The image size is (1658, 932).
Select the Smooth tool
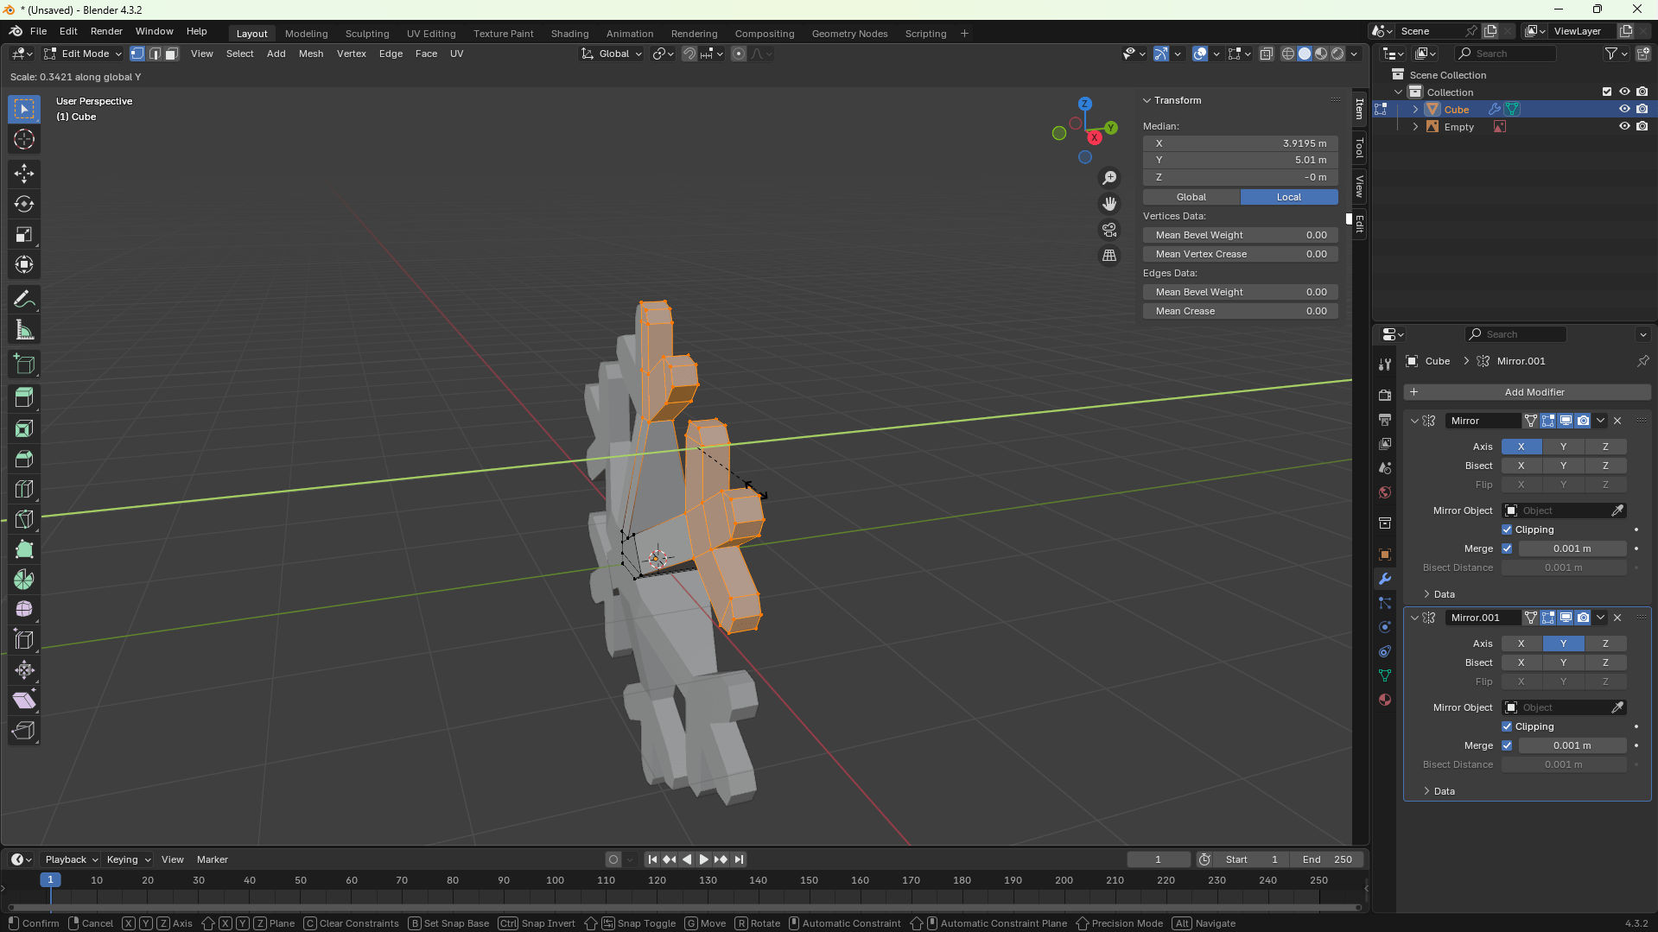pyautogui.click(x=24, y=610)
